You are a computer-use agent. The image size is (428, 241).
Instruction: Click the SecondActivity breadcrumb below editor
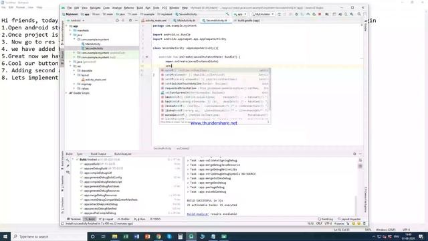click(163, 149)
